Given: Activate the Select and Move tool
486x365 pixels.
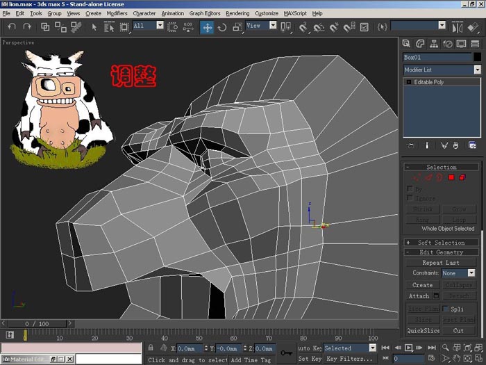Looking at the screenshot, I should pos(207,27).
